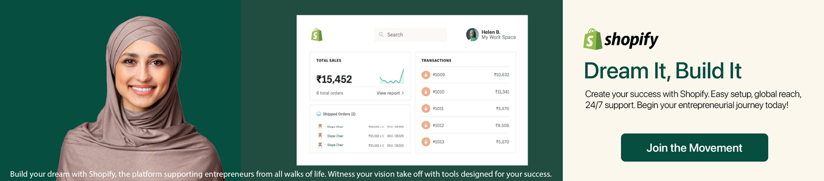
Task: Click the Helen B. name text
Action: (491, 32)
